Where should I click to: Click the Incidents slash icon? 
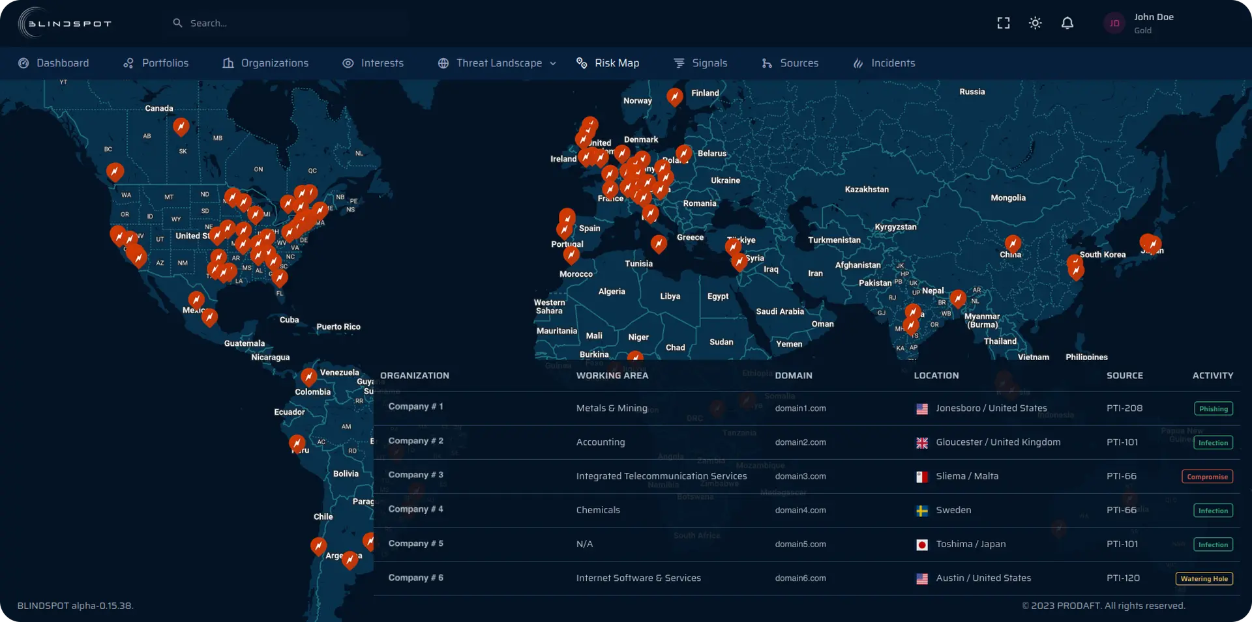(858, 63)
